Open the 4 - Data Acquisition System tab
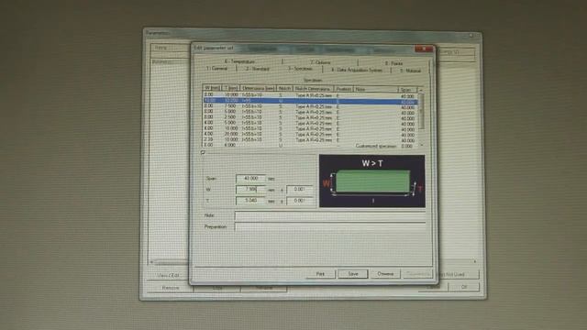The height and width of the screenshot is (330, 587). coord(357,70)
